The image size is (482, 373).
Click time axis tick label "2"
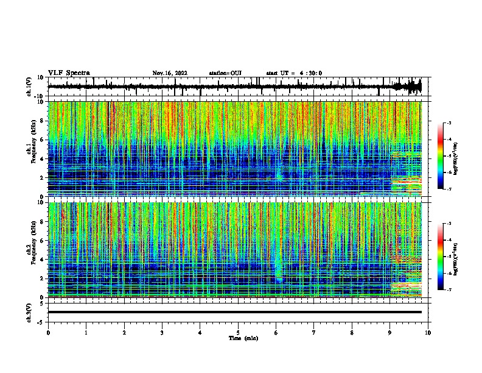tap(124, 333)
